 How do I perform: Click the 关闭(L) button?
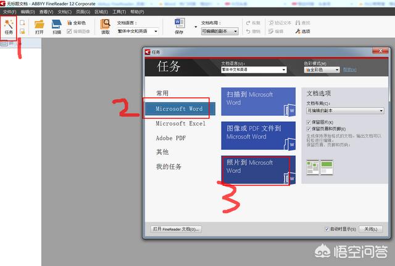point(370,229)
